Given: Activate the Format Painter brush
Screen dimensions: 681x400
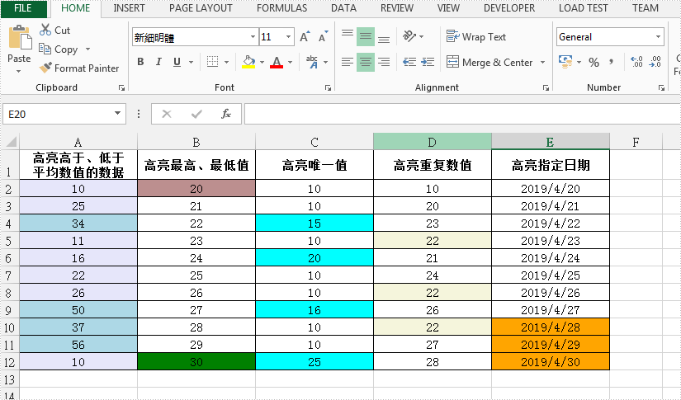Looking at the screenshot, I should click(46, 68).
